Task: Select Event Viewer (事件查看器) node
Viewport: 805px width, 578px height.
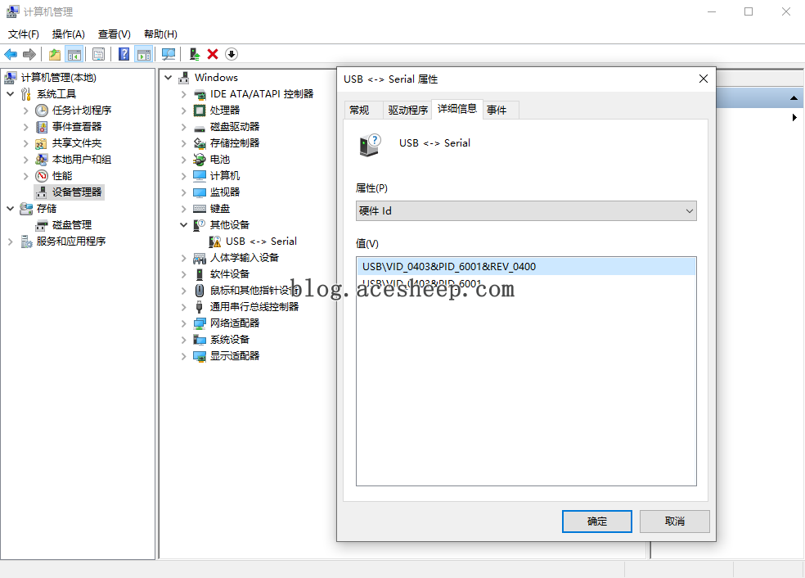Action: coord(77,126)
